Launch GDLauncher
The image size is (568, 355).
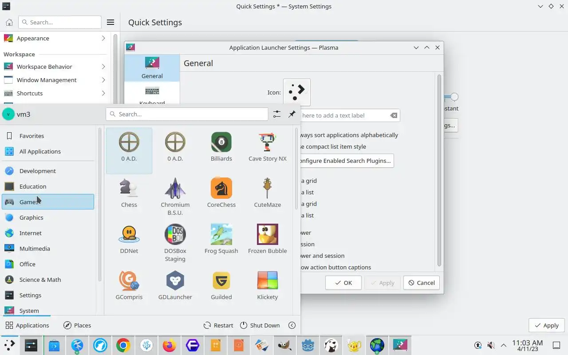(175, 286)
